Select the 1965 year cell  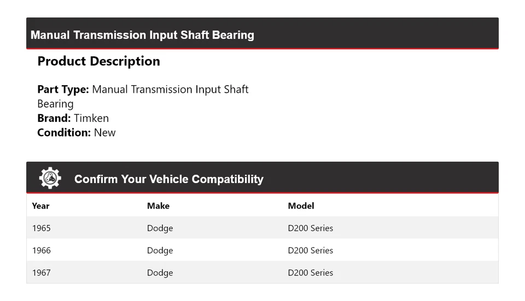pos(41,228)
